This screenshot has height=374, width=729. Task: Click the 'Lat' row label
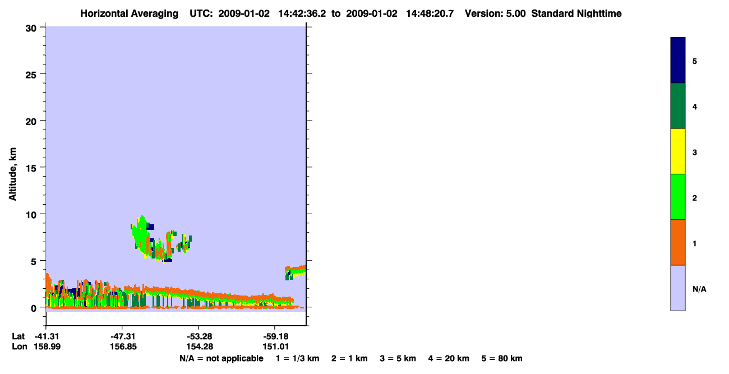click(x=19, y=336)
